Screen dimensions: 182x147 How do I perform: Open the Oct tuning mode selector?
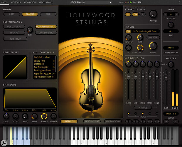[x=171, y=31]
